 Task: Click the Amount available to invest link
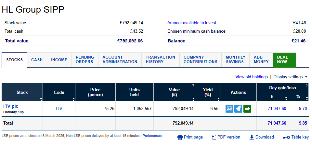(x=192, y=23)
